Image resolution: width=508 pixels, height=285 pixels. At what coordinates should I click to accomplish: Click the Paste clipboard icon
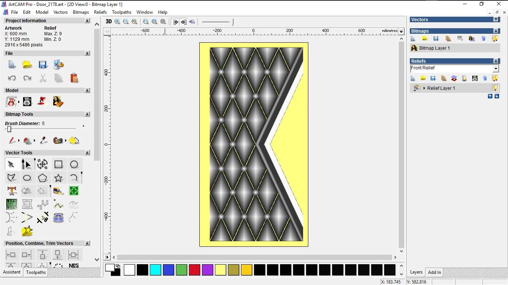pyautogui.click(x=74, y=78)
